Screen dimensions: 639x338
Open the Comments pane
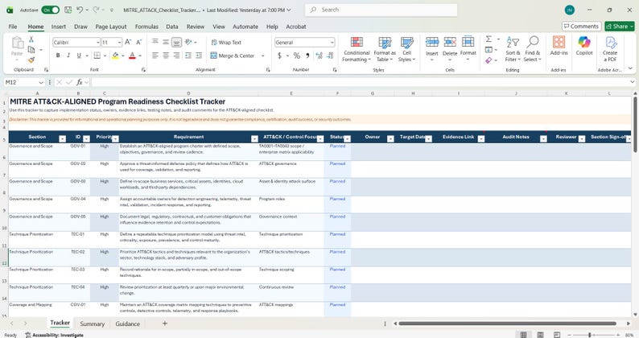pos(582,26)
